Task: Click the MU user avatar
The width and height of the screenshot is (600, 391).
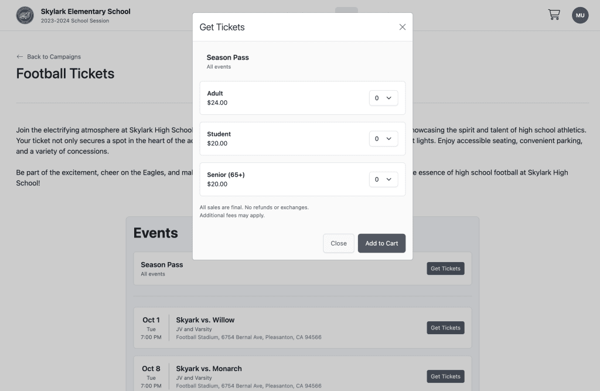Action: [580, 15]
